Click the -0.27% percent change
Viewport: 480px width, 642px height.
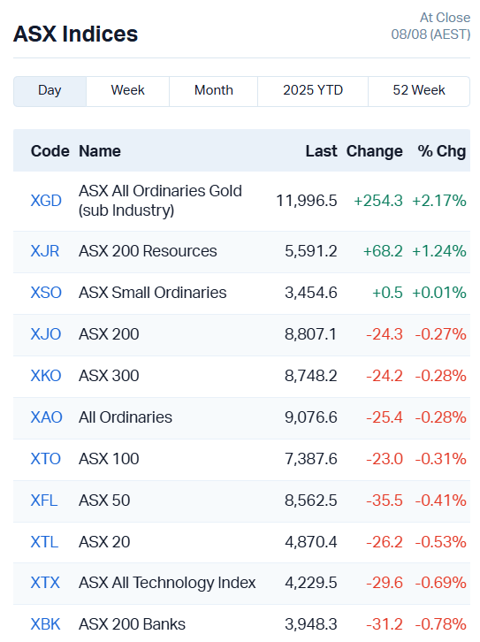(x=441, y=334)
